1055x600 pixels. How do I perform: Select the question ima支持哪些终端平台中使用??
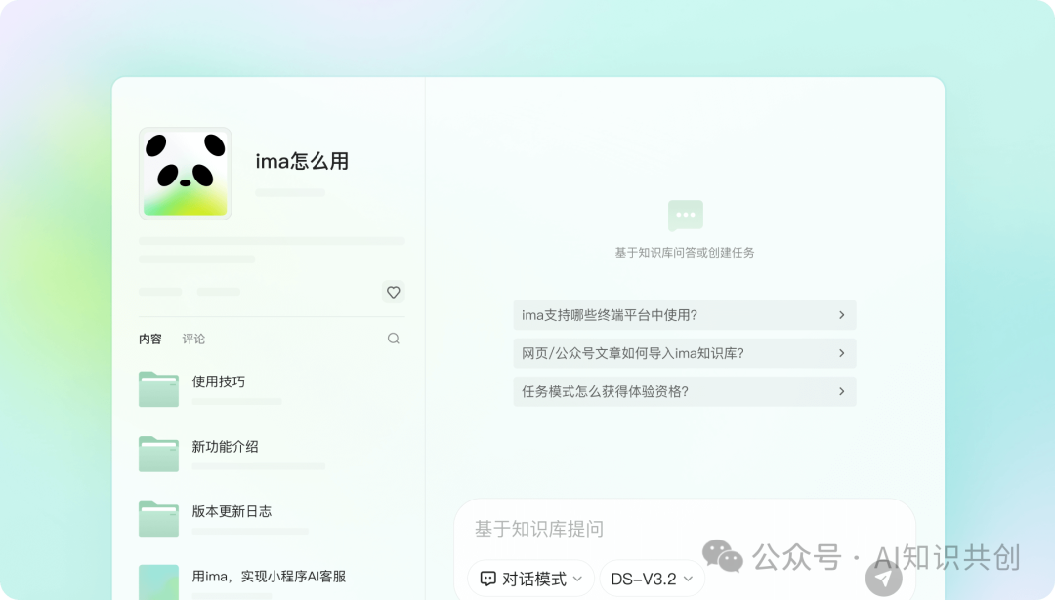coord(684,315)
